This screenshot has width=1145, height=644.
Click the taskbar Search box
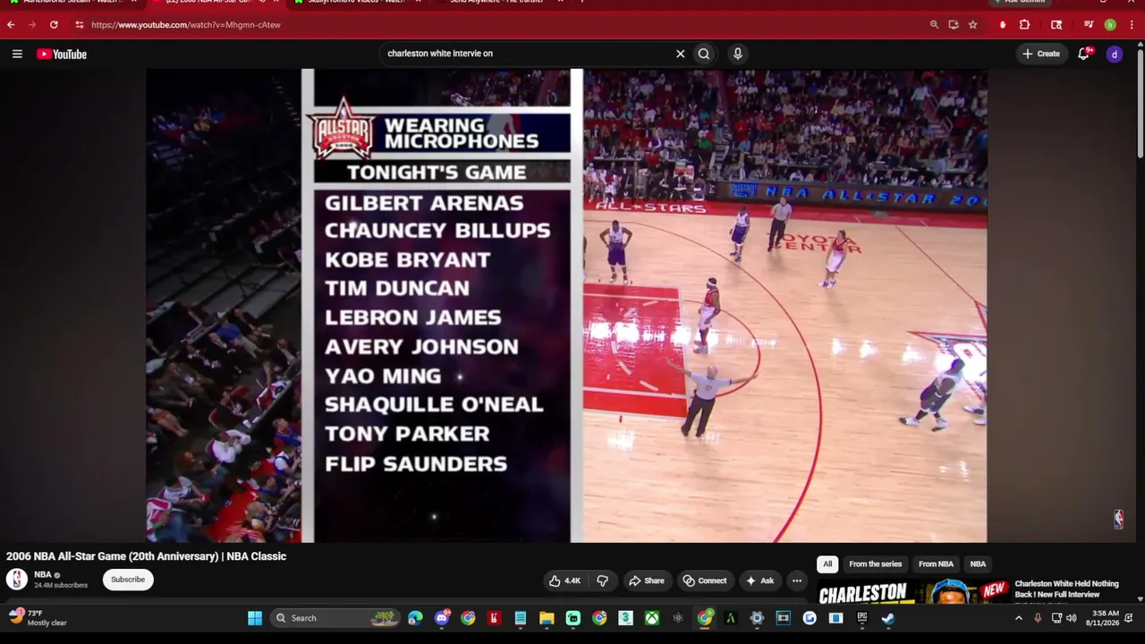[x=336, y=618]
